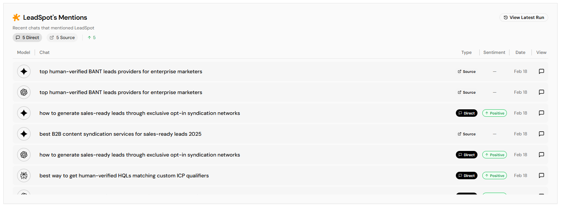Click the Positive sentiment badge in the Perplexity row
Image resolution: width=562 pixels, height=206 pixels.
point(494,176)
